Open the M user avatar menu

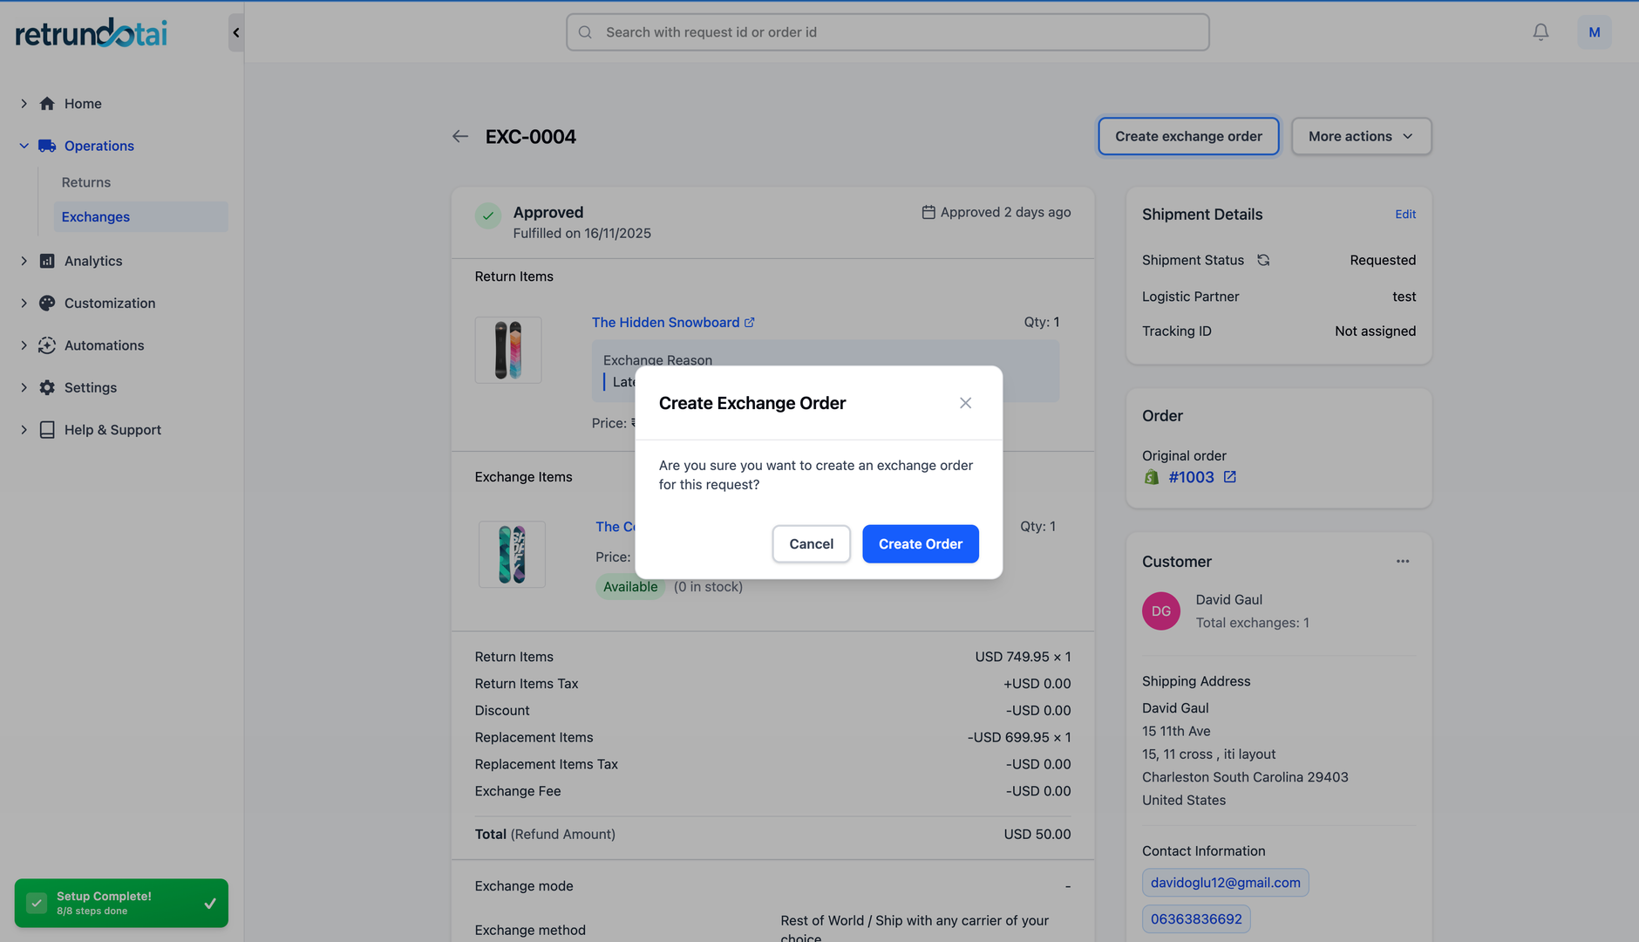point(1594,32)
